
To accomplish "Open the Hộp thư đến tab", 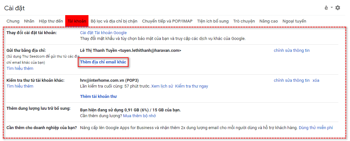I will 51,21.
